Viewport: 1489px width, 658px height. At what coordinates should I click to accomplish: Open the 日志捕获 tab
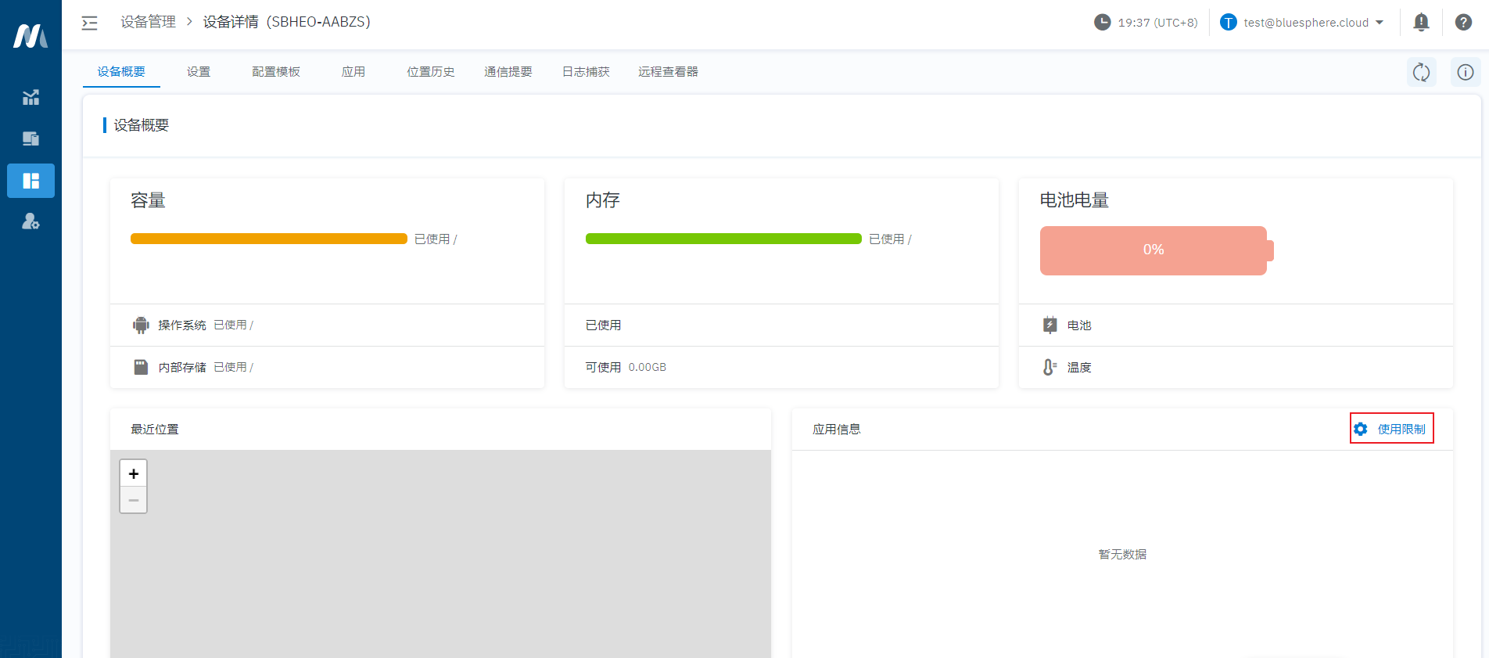586,72
